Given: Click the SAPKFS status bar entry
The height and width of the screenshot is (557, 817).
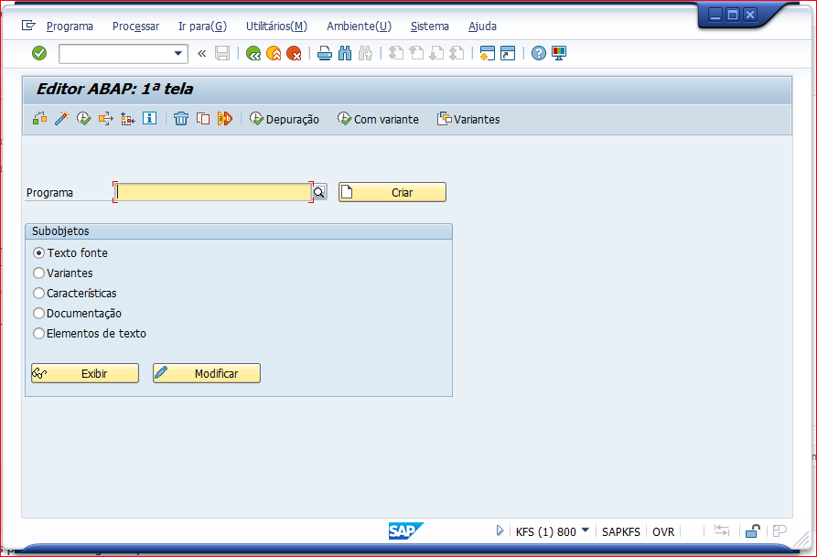Looking at the screenshot, I should pyautogui.click(x=620, y=531).
